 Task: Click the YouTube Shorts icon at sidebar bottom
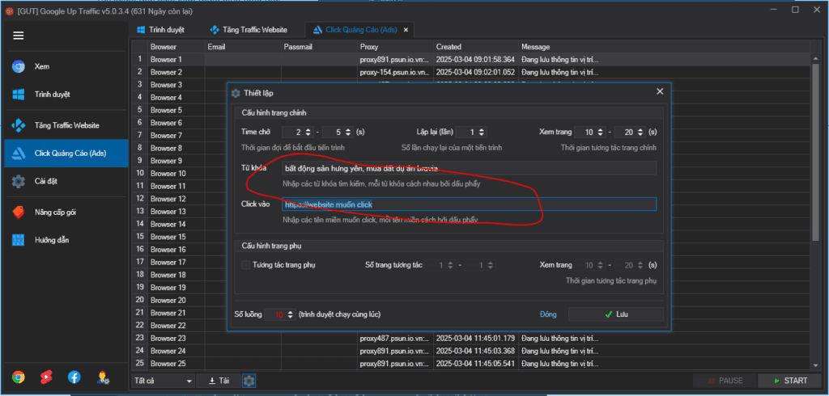click(46, 377)
